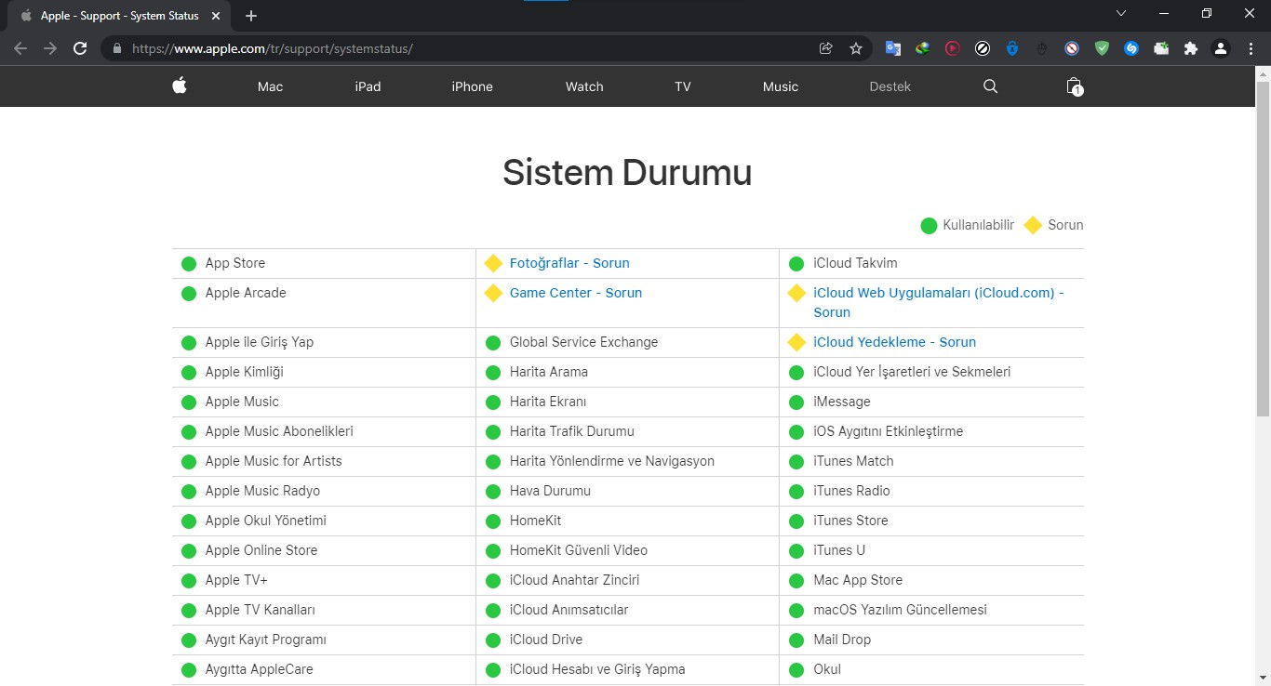Screen dimensions: 1271x686
Task: Click the Hava Durumu entry
Action: pos(550,491)
